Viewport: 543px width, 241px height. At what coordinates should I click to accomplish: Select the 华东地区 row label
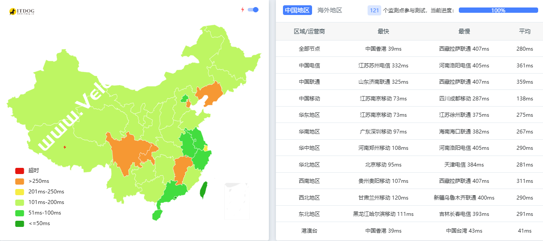309,115
